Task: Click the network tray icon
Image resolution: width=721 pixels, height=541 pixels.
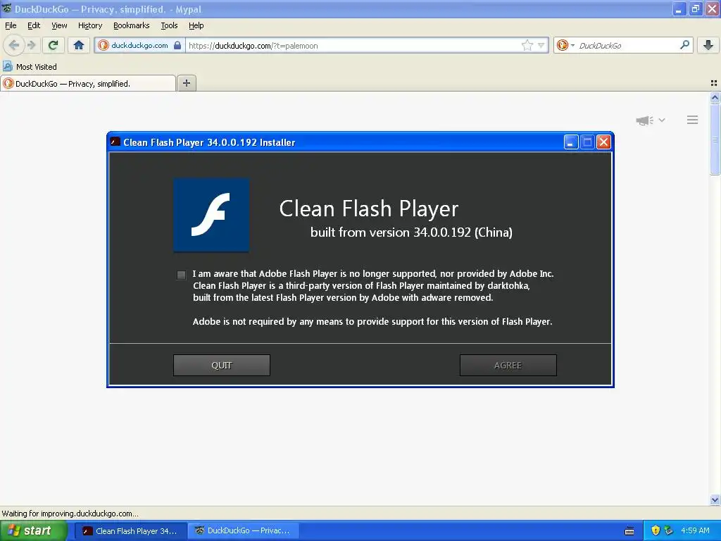Action: coord(669,531)
